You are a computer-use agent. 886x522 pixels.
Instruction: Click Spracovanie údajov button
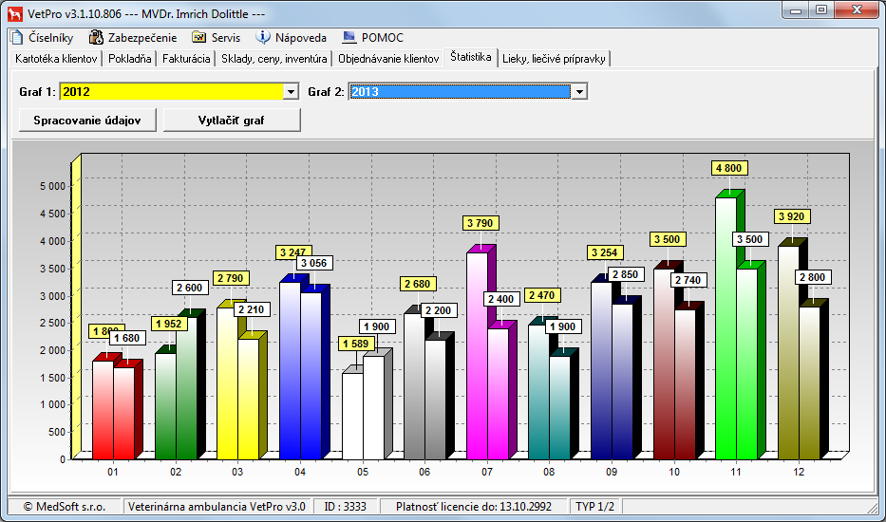[87, 121]
